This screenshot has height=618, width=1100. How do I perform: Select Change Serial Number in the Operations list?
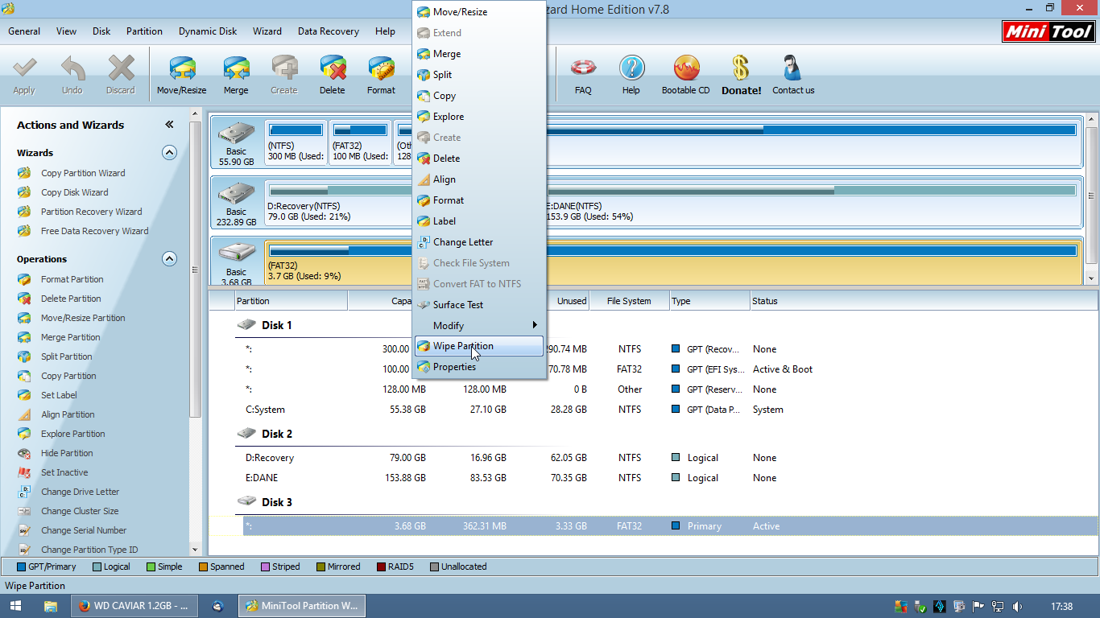tap(84, 530)
